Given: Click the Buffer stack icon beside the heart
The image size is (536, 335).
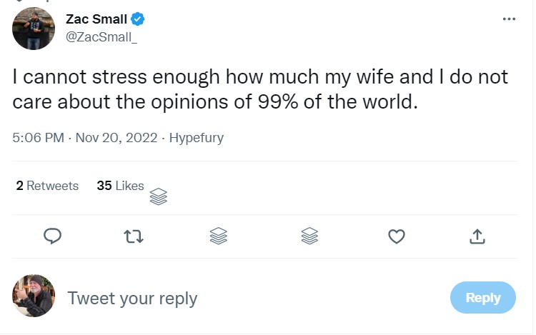Looking at the screenshot, I should (309, 236).
